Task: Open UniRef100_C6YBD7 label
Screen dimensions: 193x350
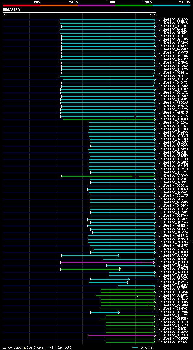Action: coord(173,286)
